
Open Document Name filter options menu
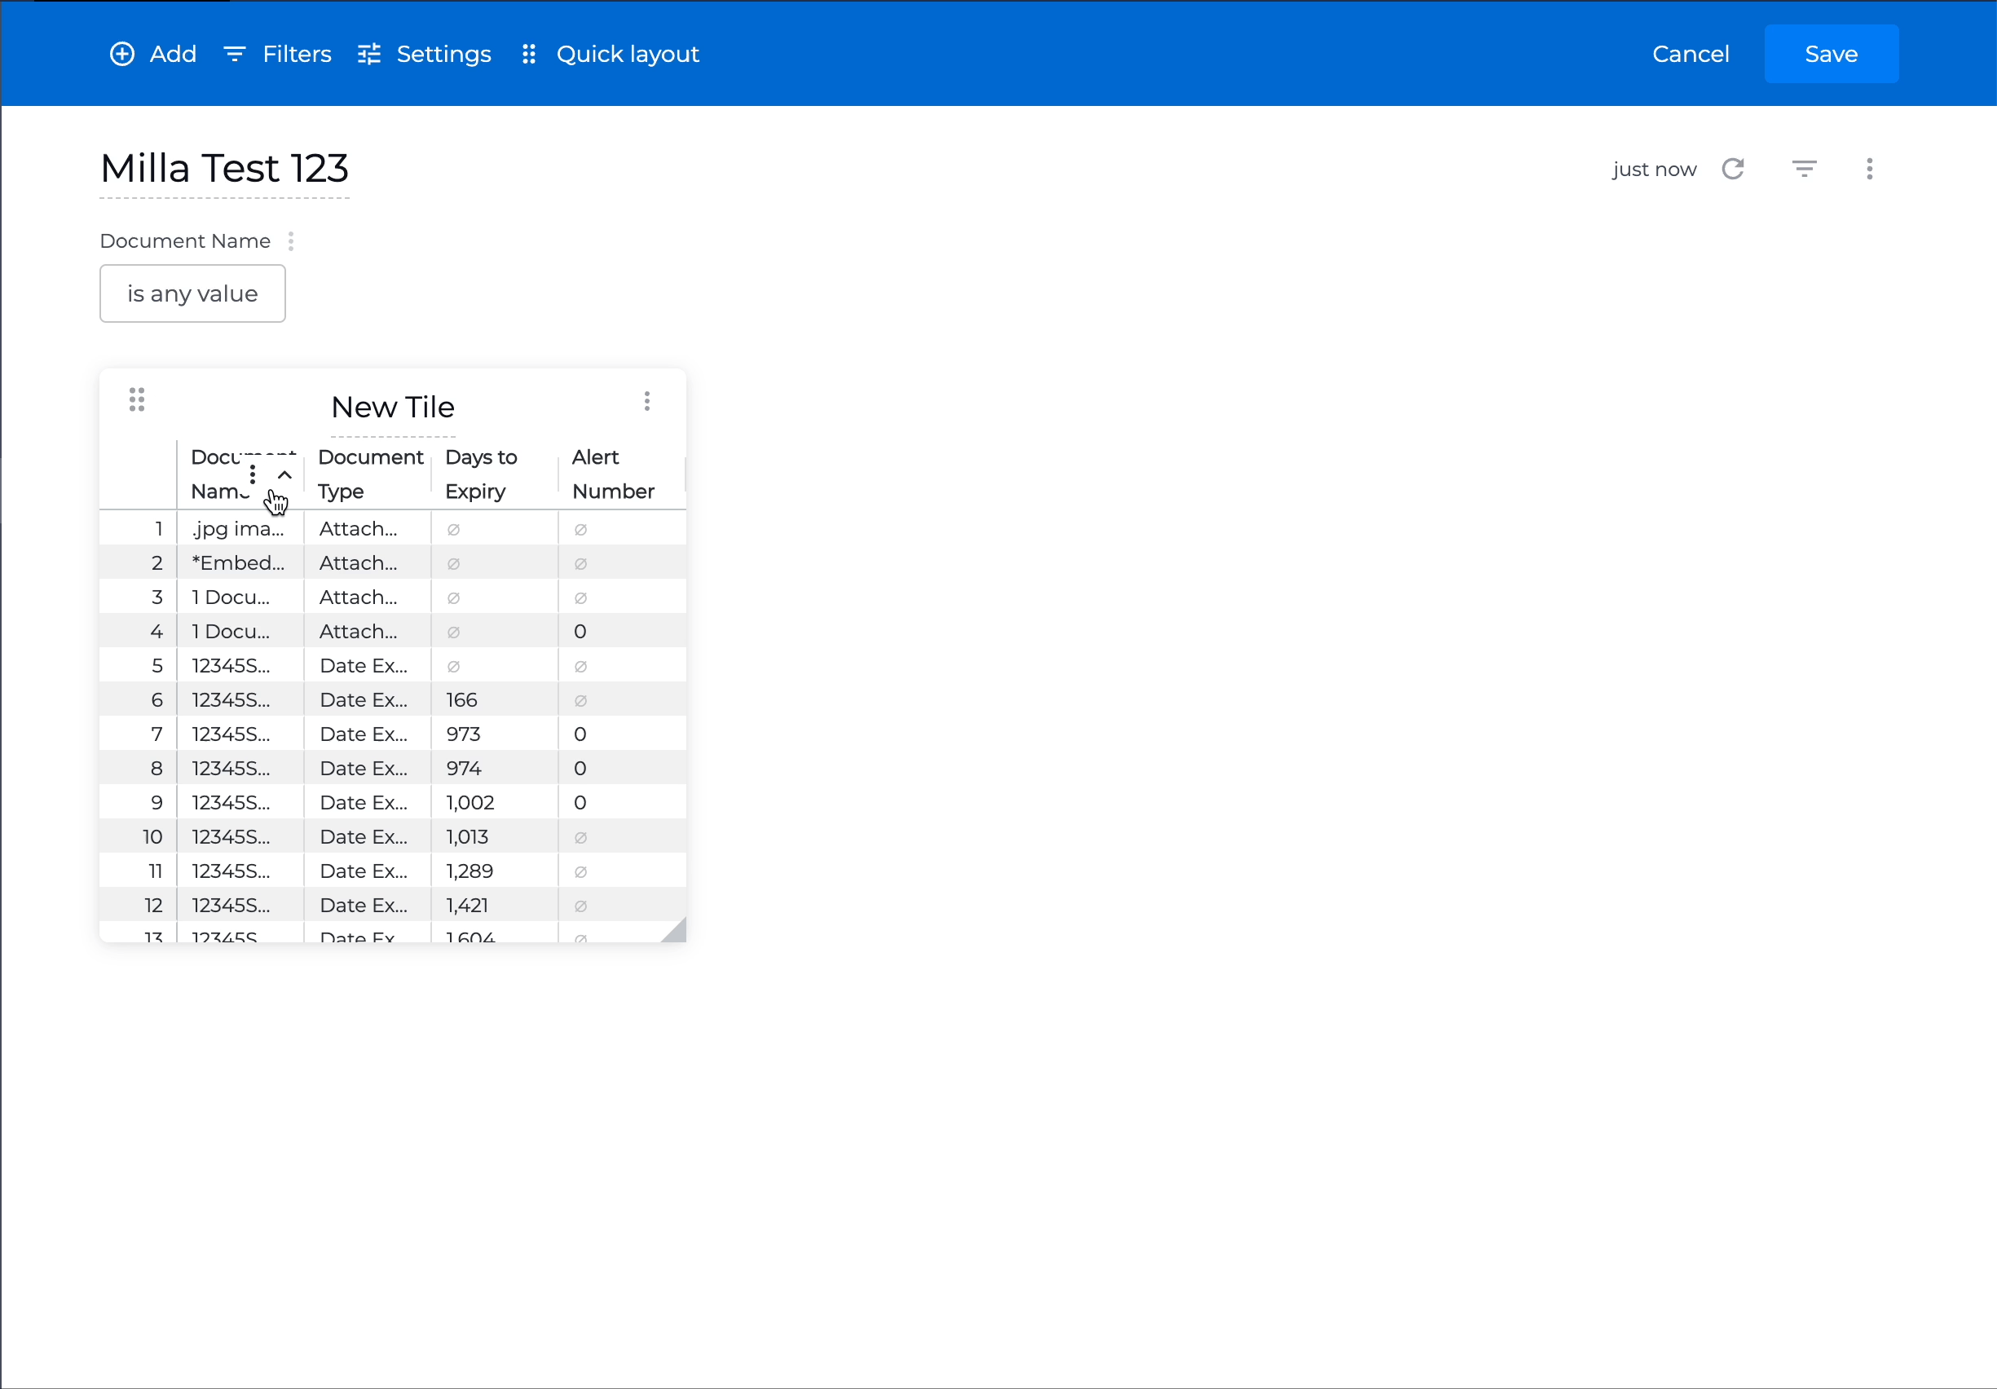click(x=290, y=241)
